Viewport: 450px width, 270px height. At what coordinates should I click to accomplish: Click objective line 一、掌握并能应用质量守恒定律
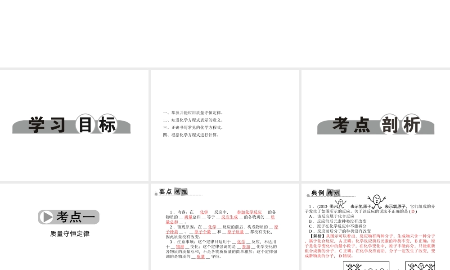point(193,113)
